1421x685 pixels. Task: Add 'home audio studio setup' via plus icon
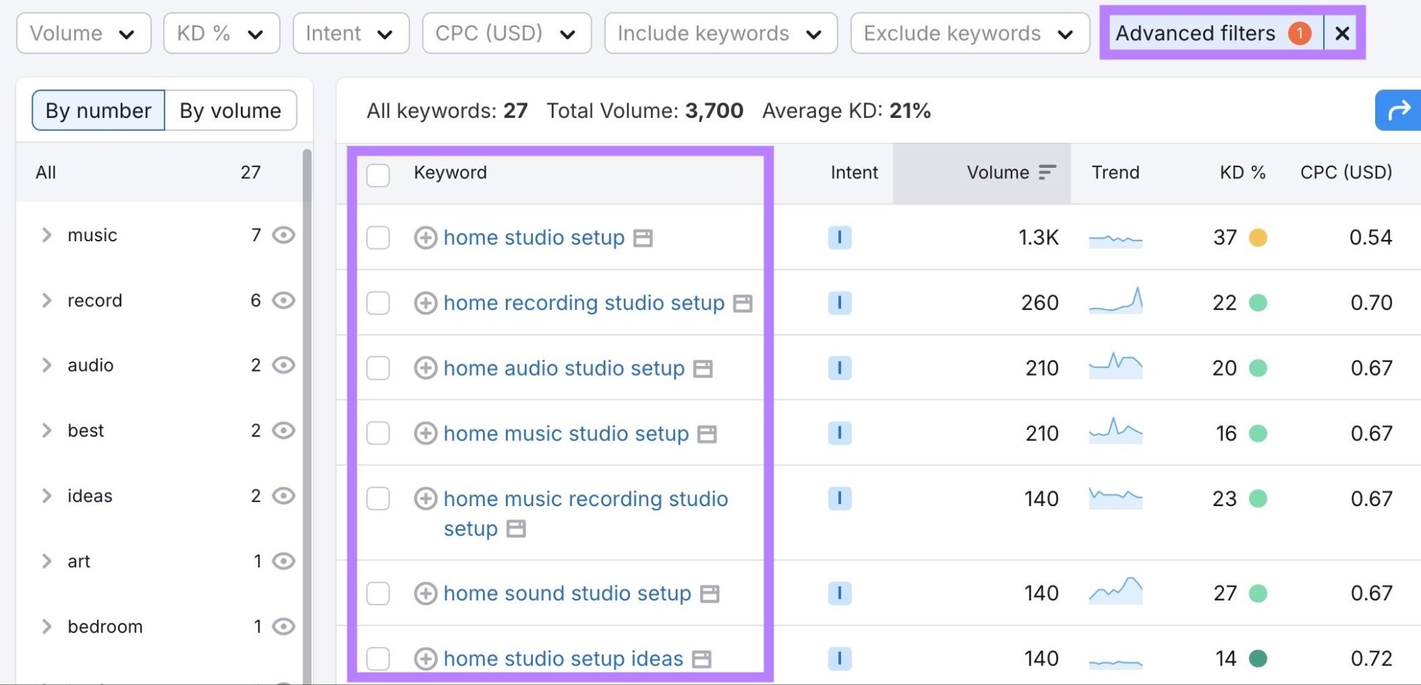point(425,368)
